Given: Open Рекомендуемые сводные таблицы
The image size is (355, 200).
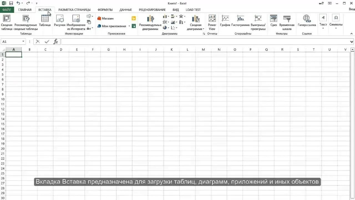Looking at the screenshot, I should (26, 22).
